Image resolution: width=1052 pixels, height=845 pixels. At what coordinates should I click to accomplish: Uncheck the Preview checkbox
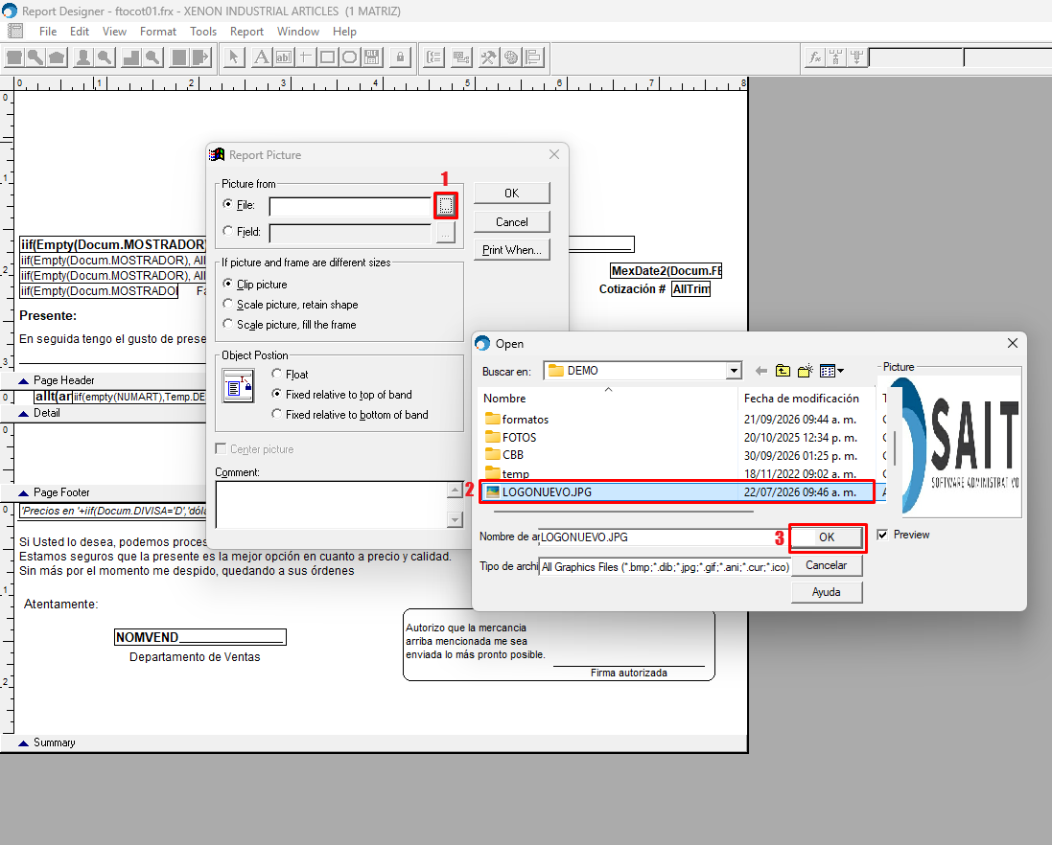(x=883, y=534)
